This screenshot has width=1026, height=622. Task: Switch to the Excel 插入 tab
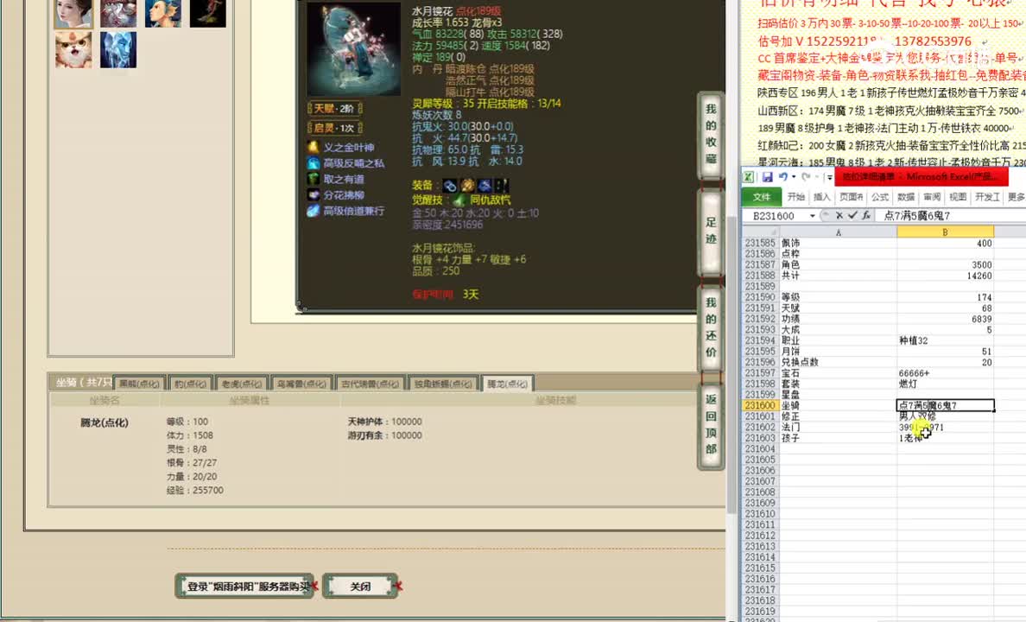pyautogui.click(x=822, y=197)
